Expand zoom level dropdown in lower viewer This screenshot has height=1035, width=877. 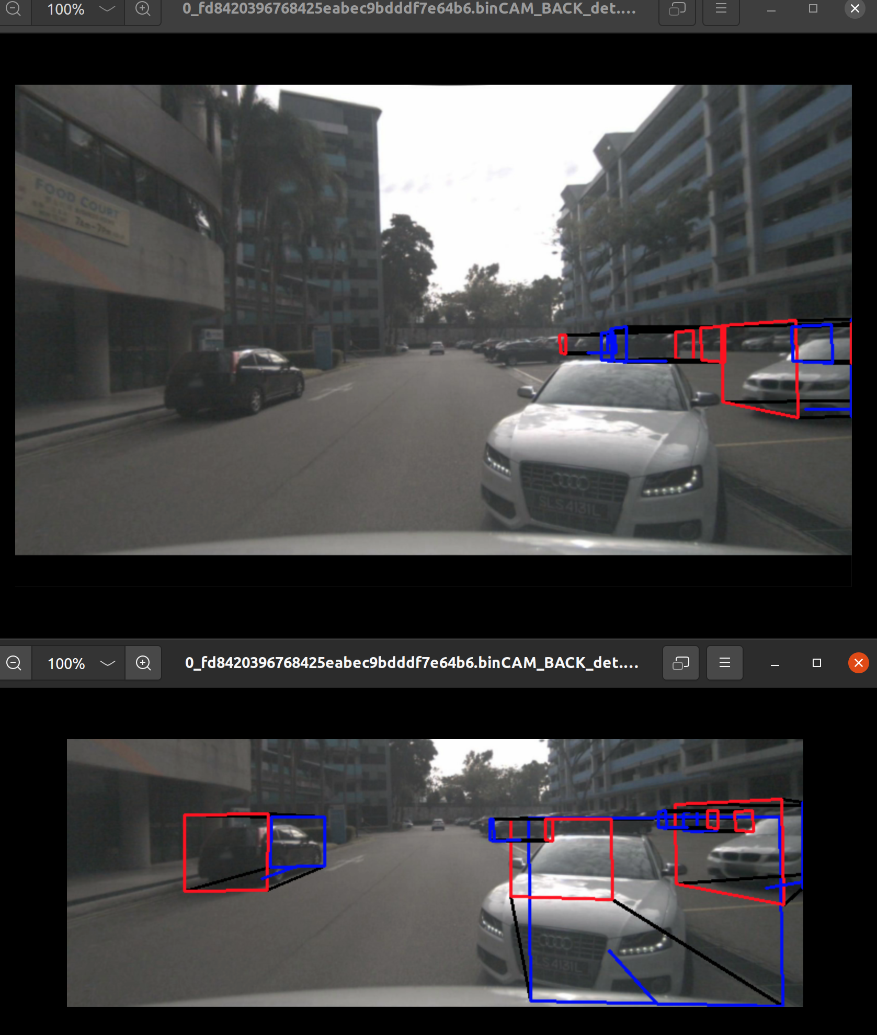tap(107, 663)
